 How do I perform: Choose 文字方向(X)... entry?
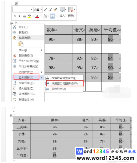(27, 83)
